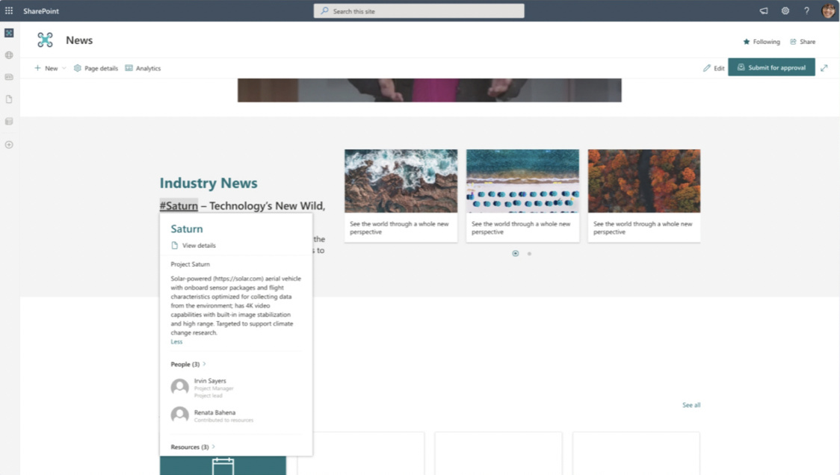Click the Search this site field

pyautogui.click(x=419, y=11)
